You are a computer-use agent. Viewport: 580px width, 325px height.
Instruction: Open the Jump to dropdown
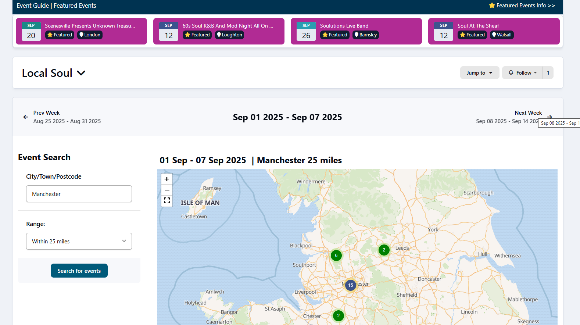479,73
